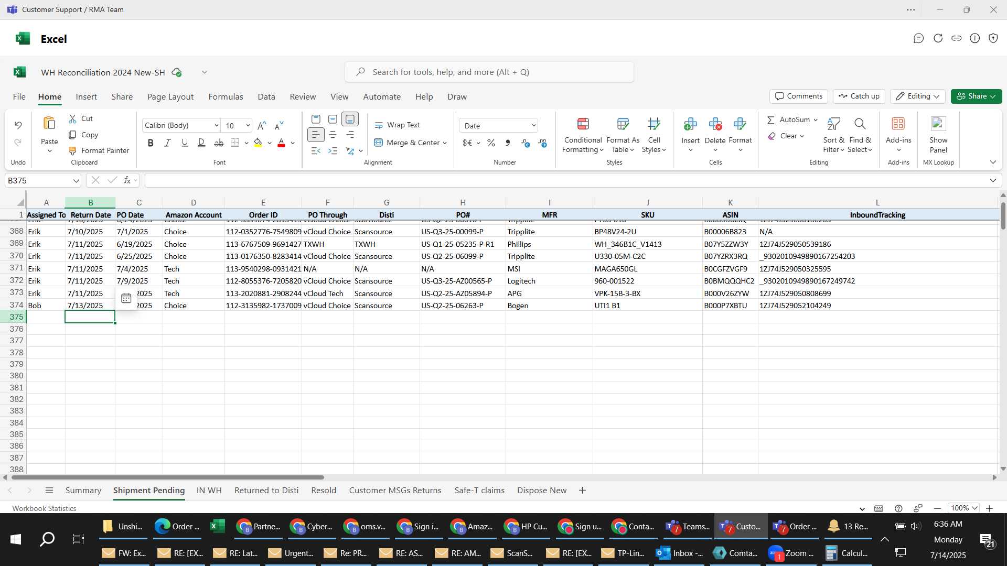Open cell borders tool

235,143
